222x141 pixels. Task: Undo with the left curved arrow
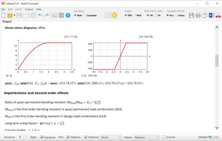tap(40, 15)
